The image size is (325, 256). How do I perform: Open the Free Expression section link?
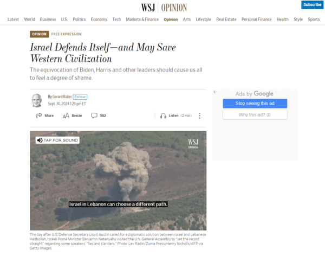click(x=66, y=34)
